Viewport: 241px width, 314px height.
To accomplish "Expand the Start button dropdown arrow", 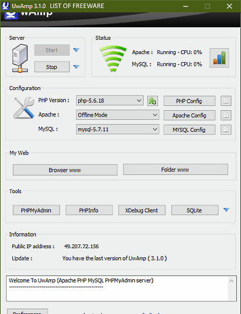I will (x=76, y=50).
